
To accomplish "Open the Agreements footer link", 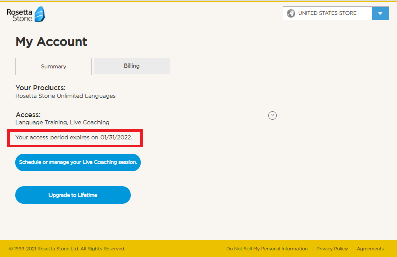I will tap(370, 249).
